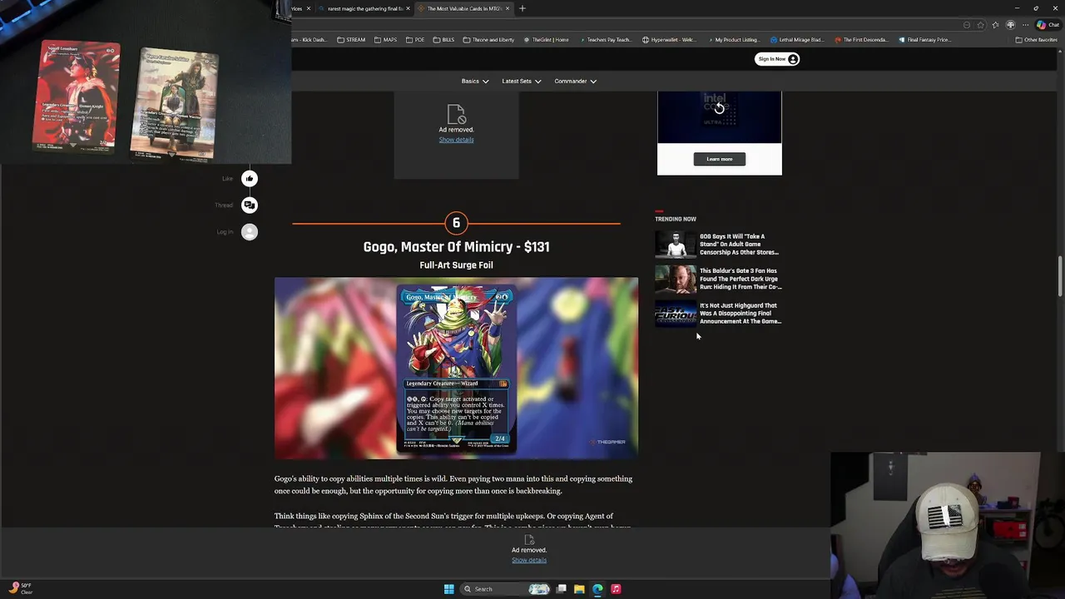Click the Fast & Furious article thumbnail

click(676, 314)
